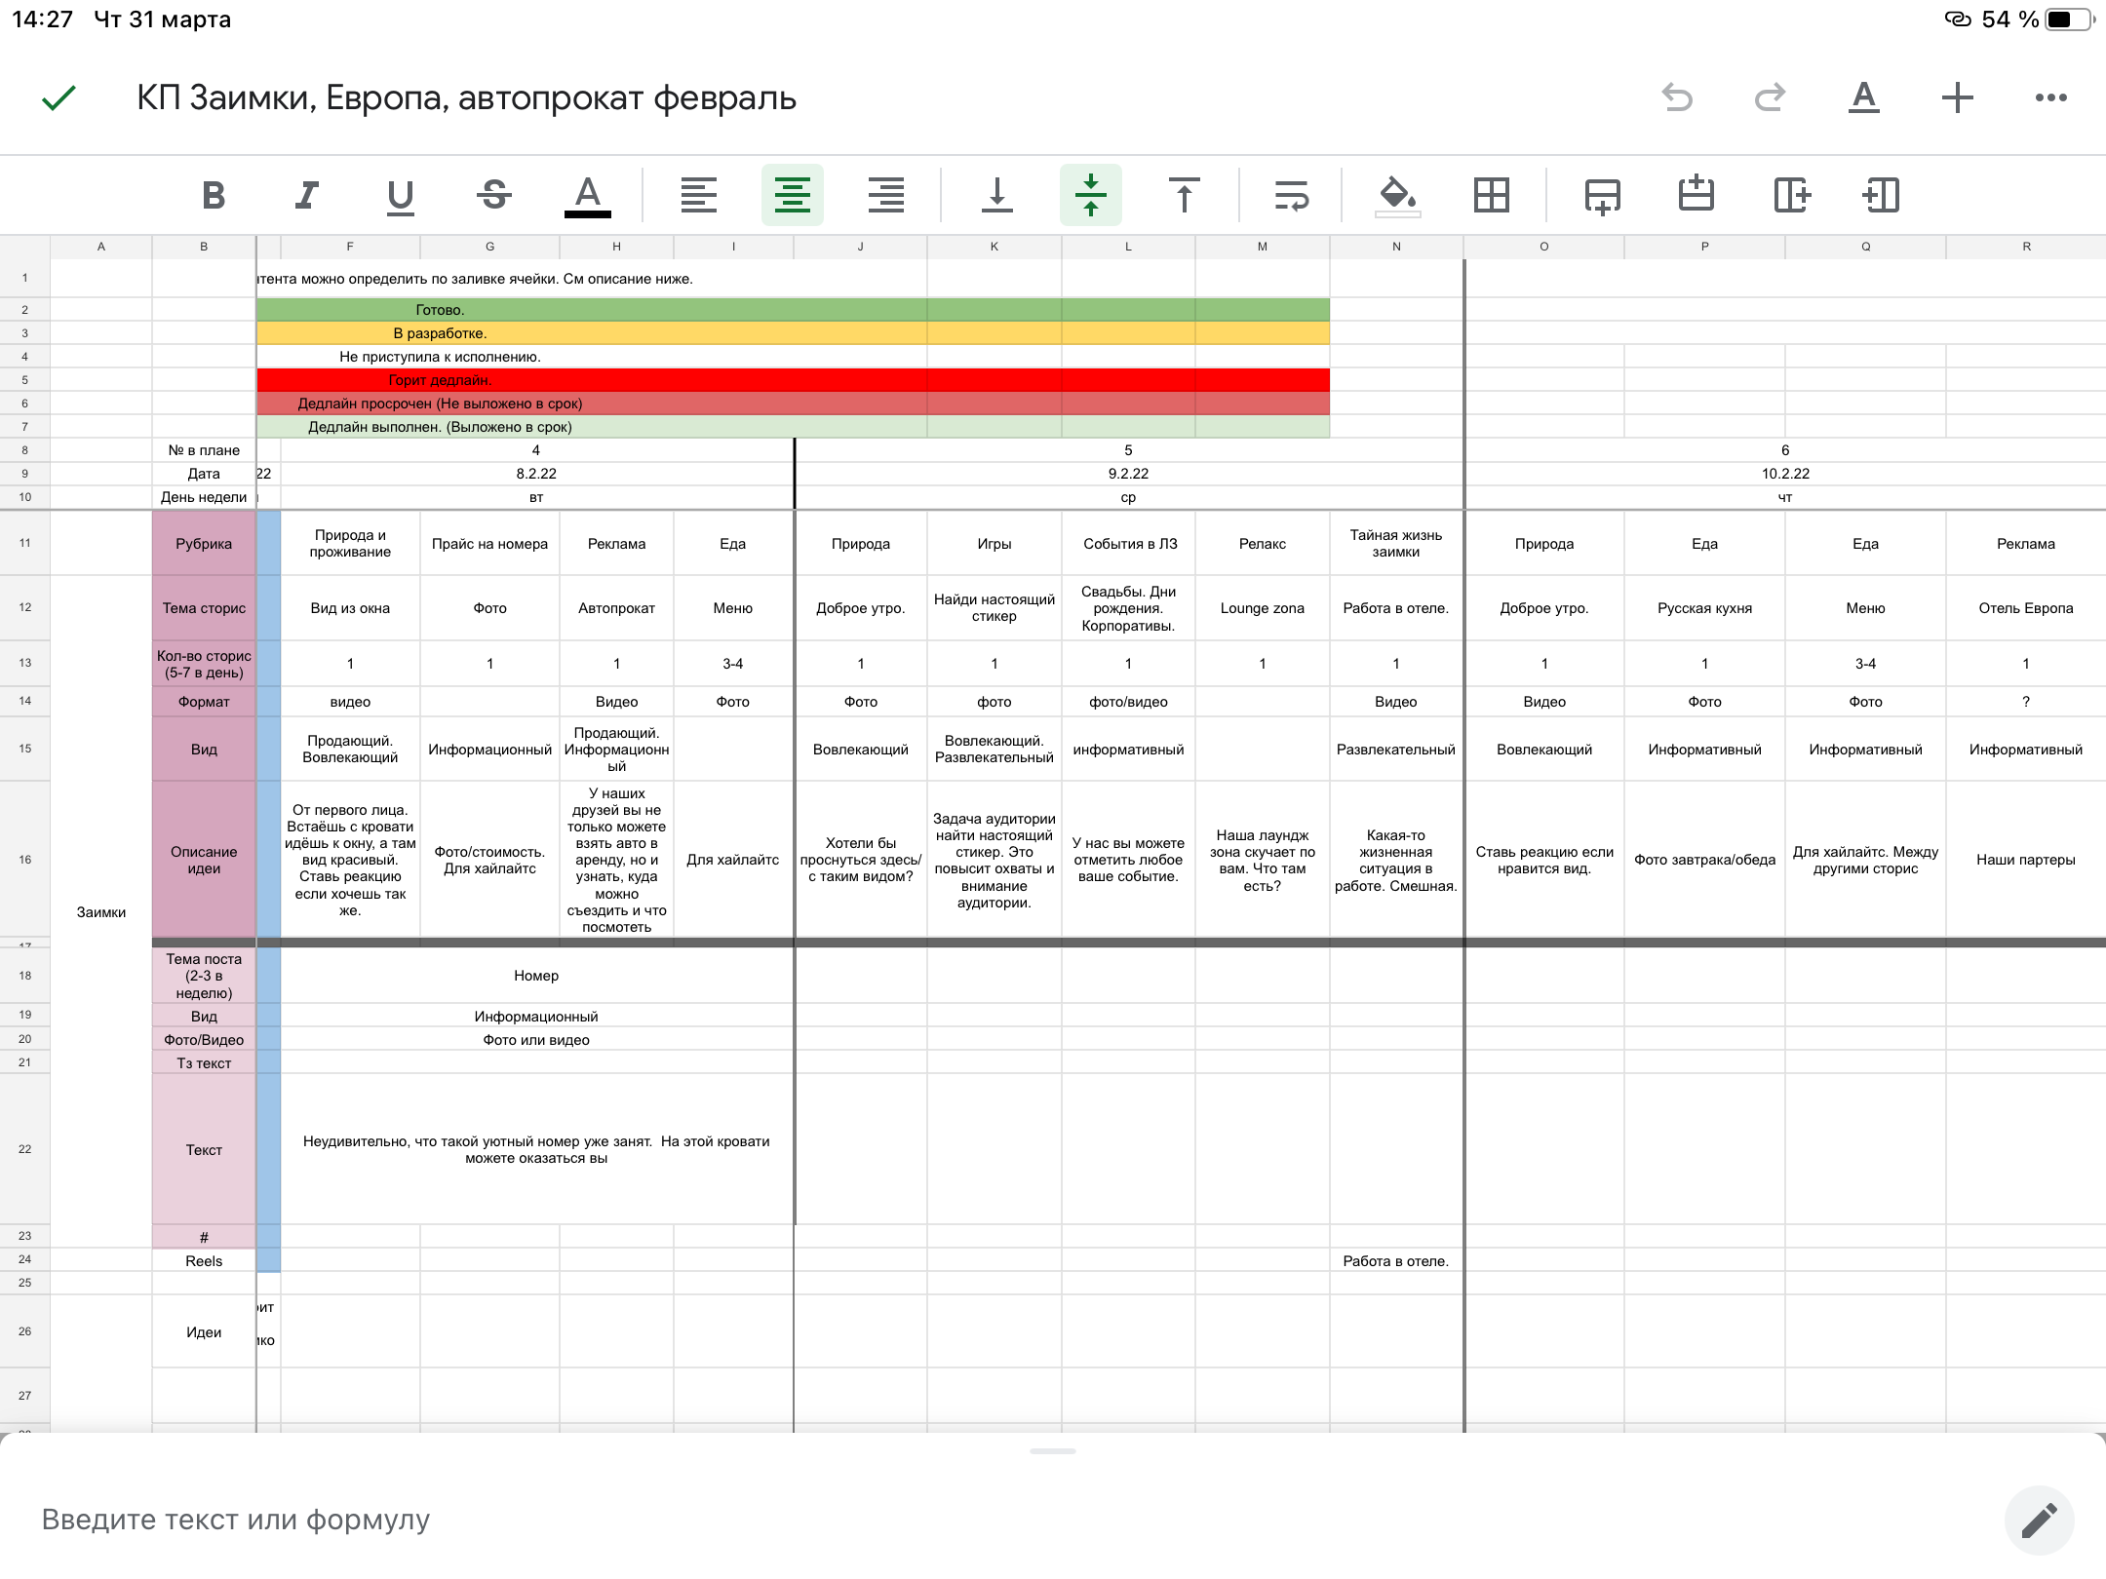Open the text format panel
This screenshot has height=1579, width=2106.
click(x=1863, y=97)
